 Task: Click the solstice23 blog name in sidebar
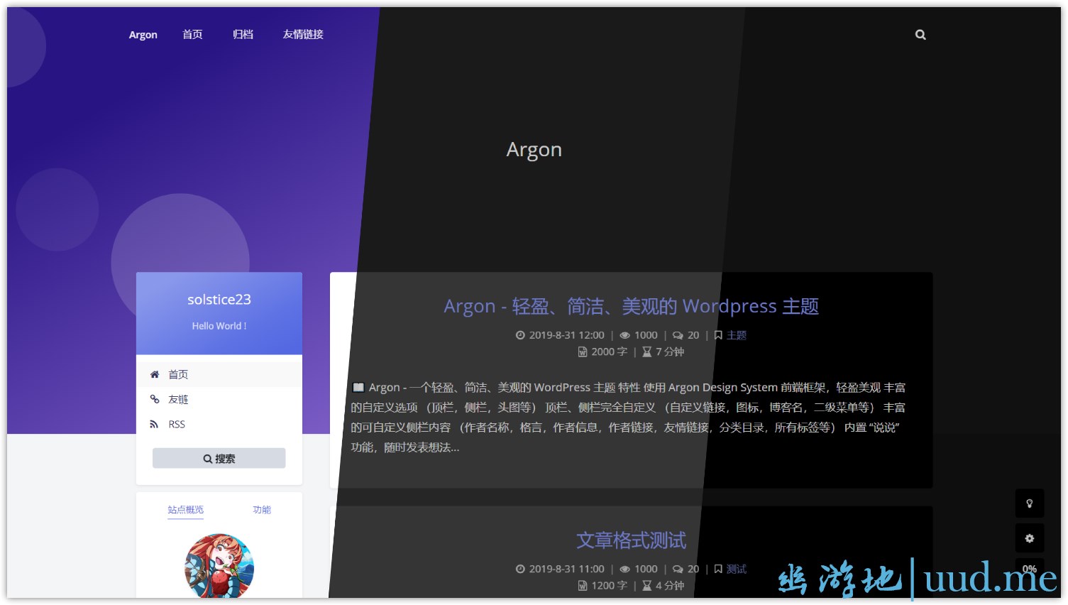click(219, 300)
